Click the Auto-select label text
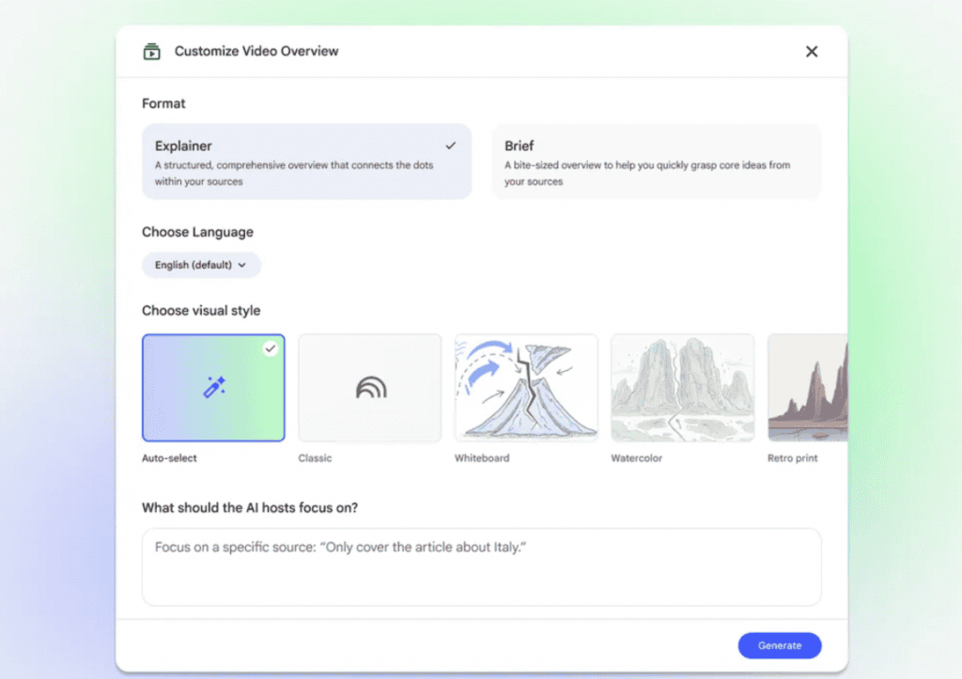The height and width of the screenshot is (679, 962). [170, 458]
